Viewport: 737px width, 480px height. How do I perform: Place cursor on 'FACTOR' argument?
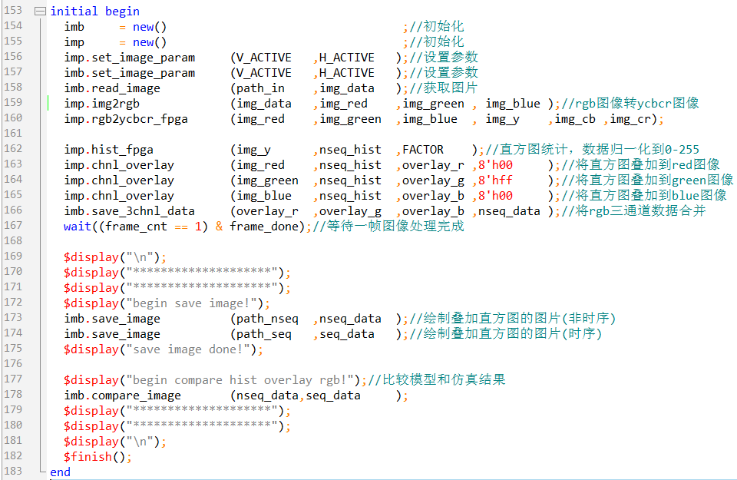click(x=423, y=150)
